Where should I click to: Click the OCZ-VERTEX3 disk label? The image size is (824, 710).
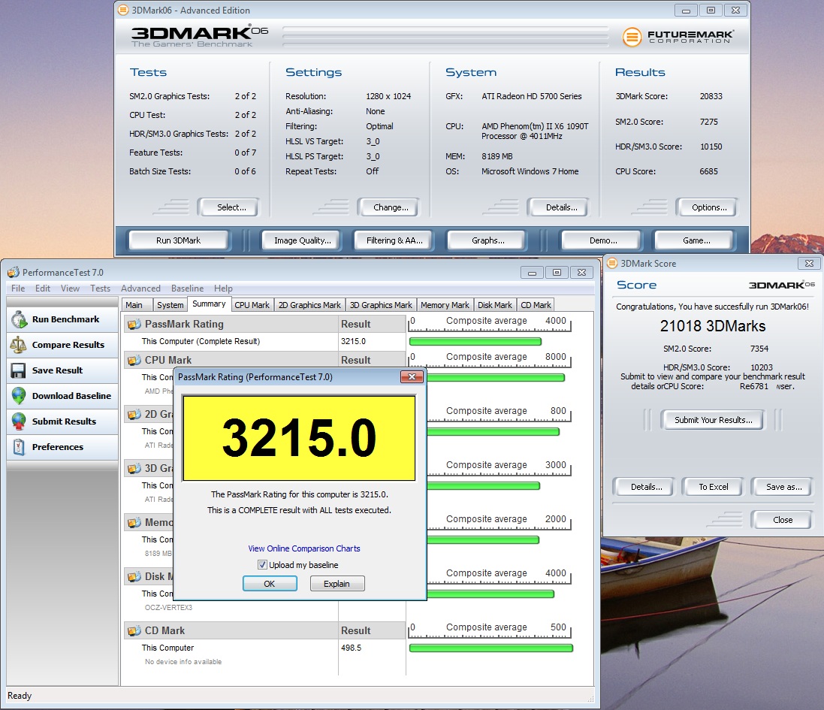168,608
